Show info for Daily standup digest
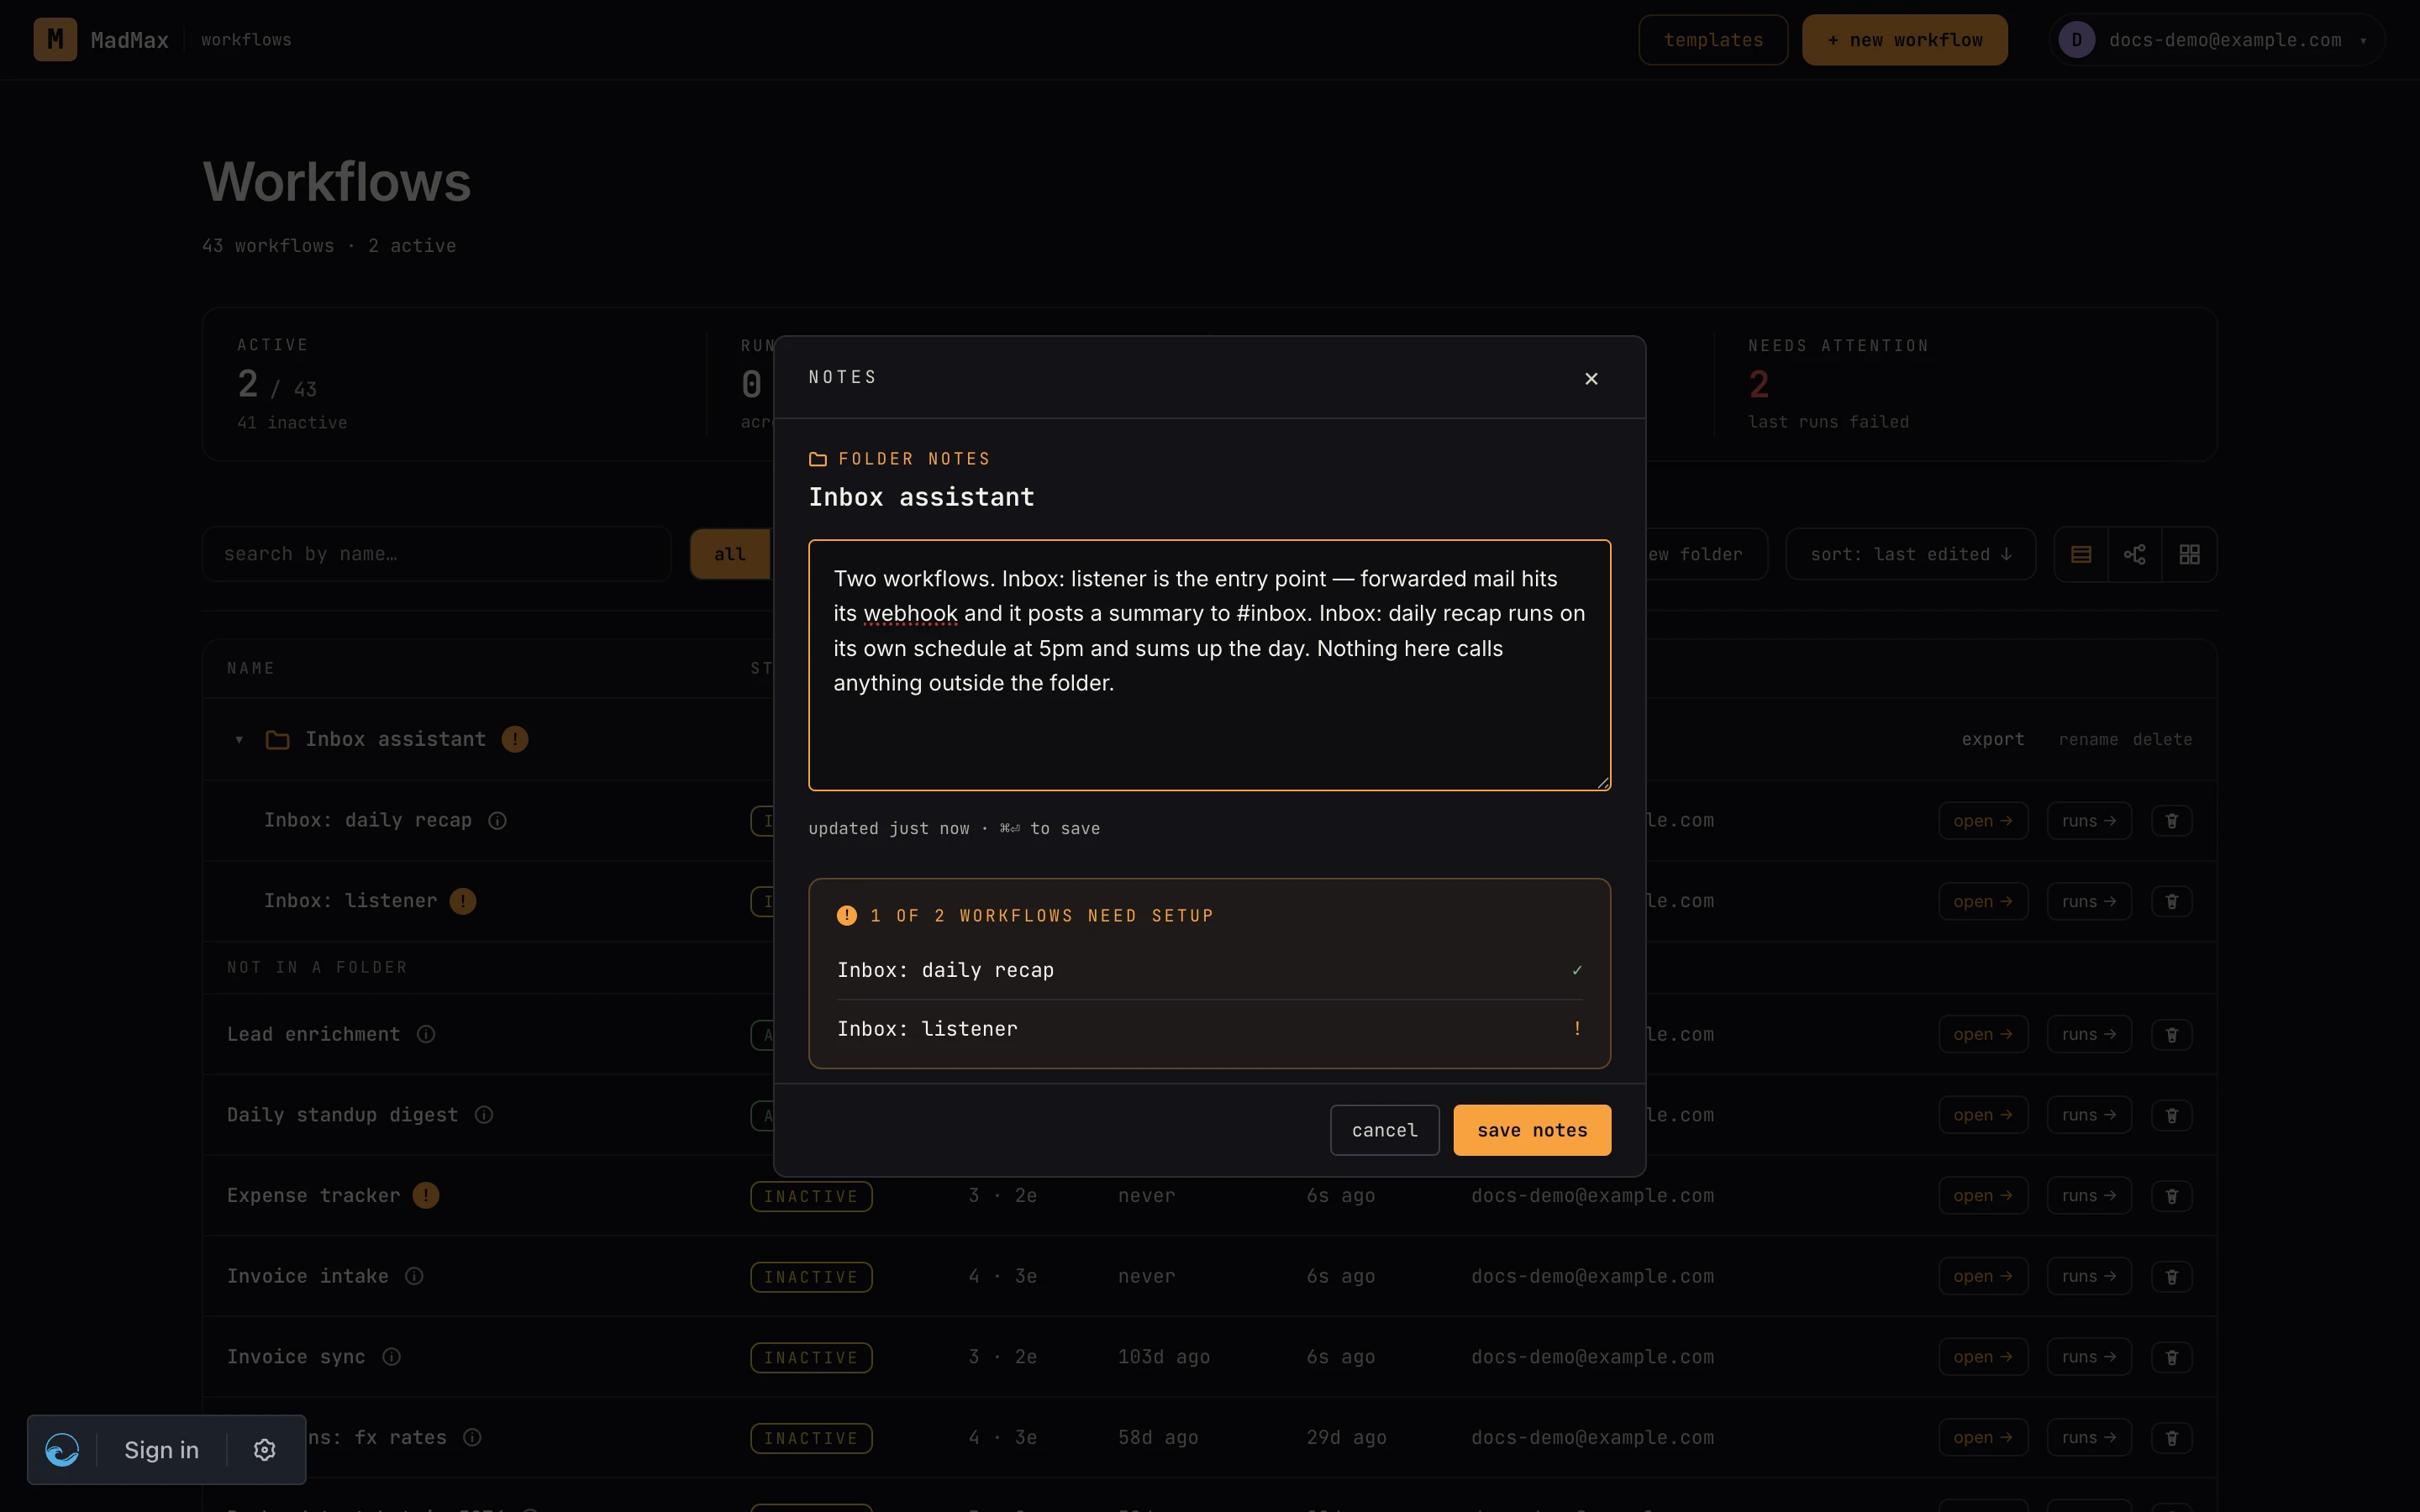2420x1512 pixels. tap(484, 1115)
